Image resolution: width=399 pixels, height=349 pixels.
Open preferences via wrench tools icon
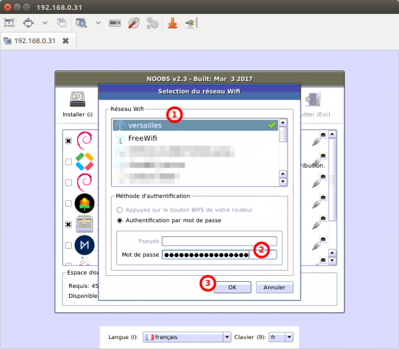click(x=134, y=23)
